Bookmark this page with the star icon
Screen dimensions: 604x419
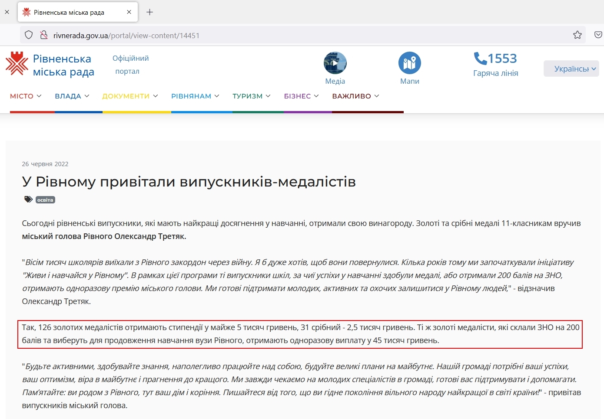577,35
